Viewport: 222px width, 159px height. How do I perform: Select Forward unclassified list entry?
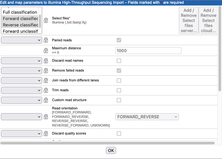tap(20, 31)
